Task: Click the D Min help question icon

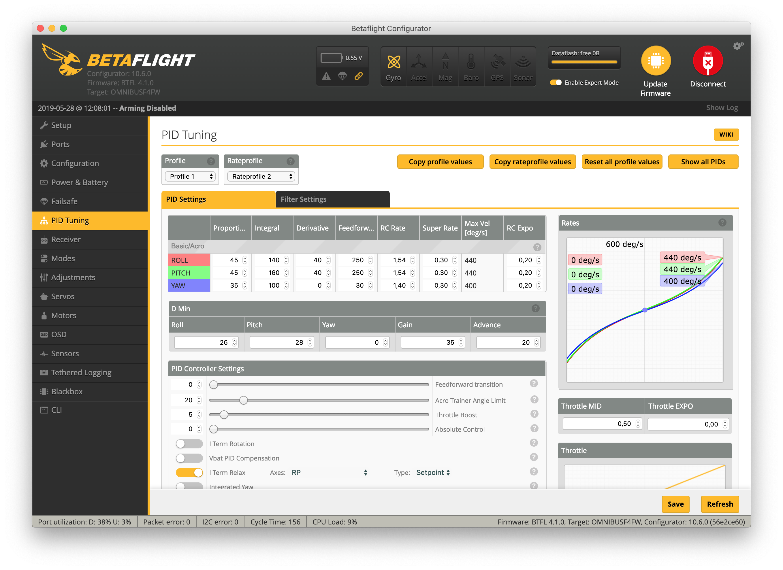Action: tap(535, 308)
